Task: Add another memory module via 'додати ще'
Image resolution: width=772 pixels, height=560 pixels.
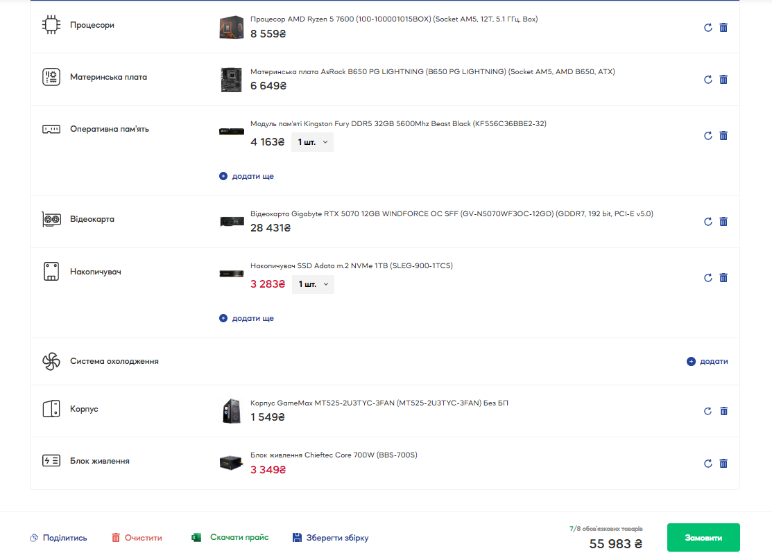Action: pos(247,176)
